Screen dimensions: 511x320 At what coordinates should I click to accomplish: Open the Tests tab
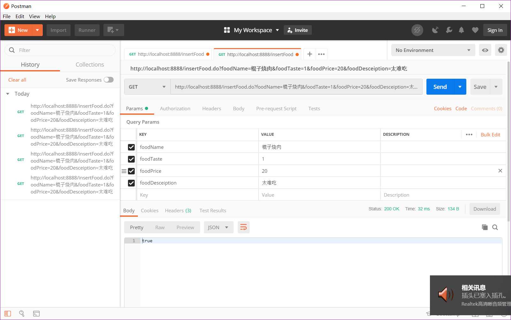pyautogui.click(x=314, y=108)
